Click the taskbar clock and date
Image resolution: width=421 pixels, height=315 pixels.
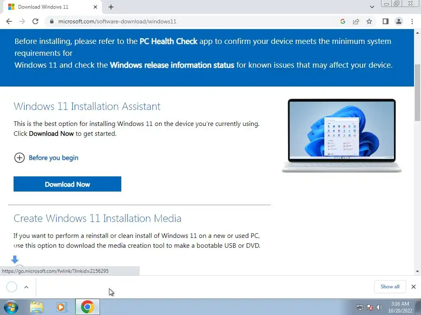point(400,307)
